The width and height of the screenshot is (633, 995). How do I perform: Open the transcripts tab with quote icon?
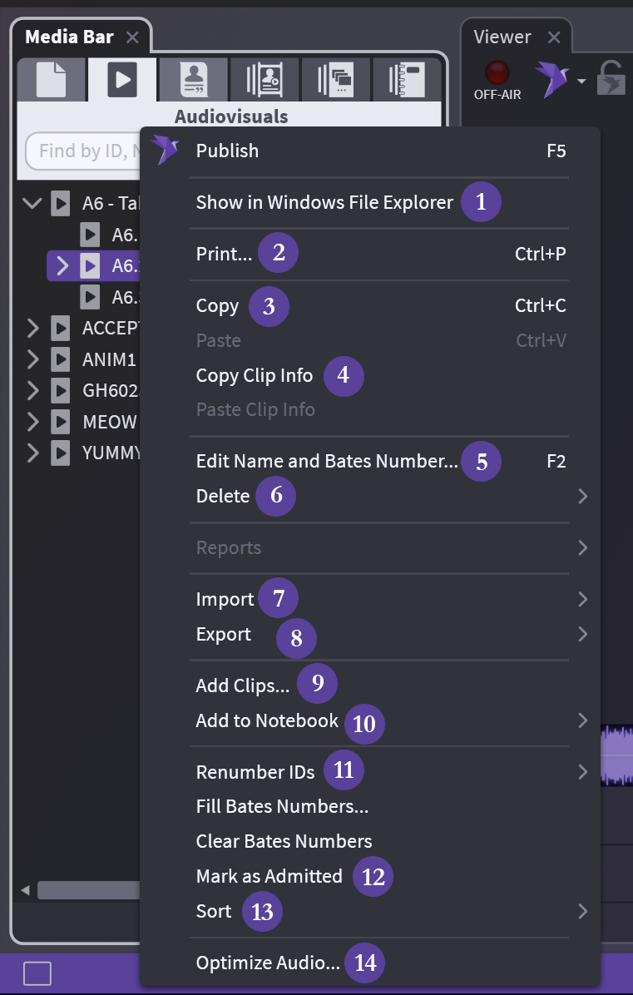[194, 80]
